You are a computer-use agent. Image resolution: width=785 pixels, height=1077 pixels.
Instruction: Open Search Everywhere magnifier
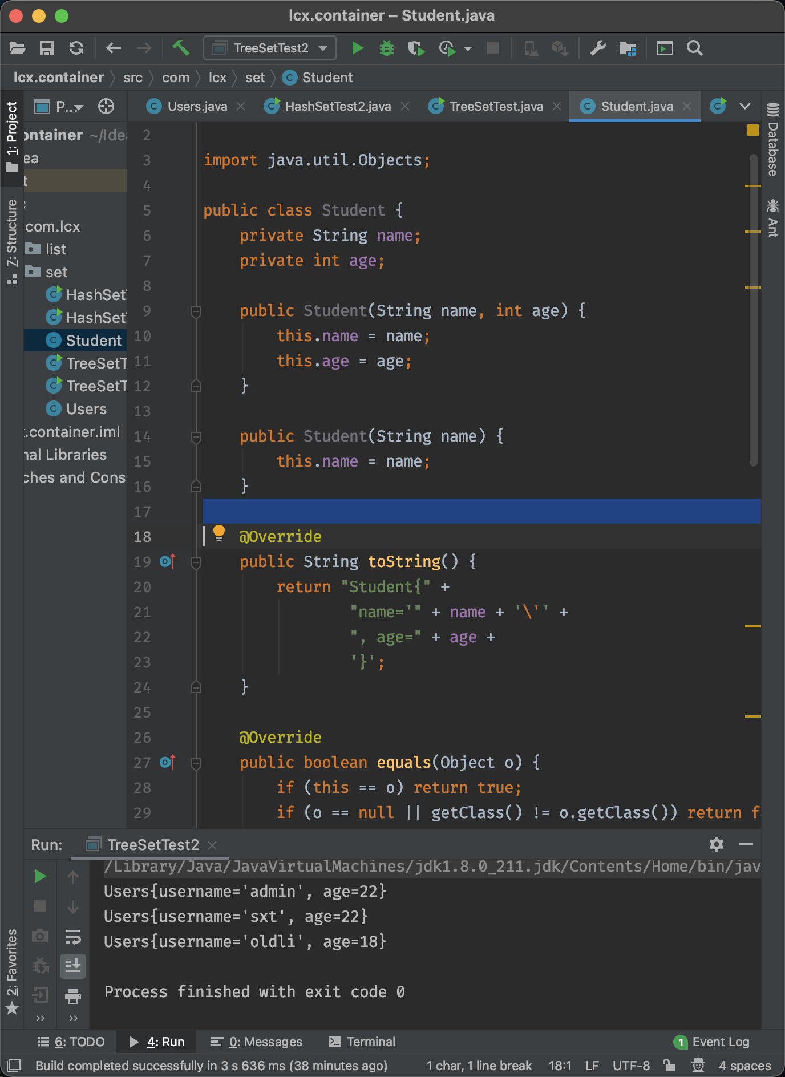click(694, 48)
